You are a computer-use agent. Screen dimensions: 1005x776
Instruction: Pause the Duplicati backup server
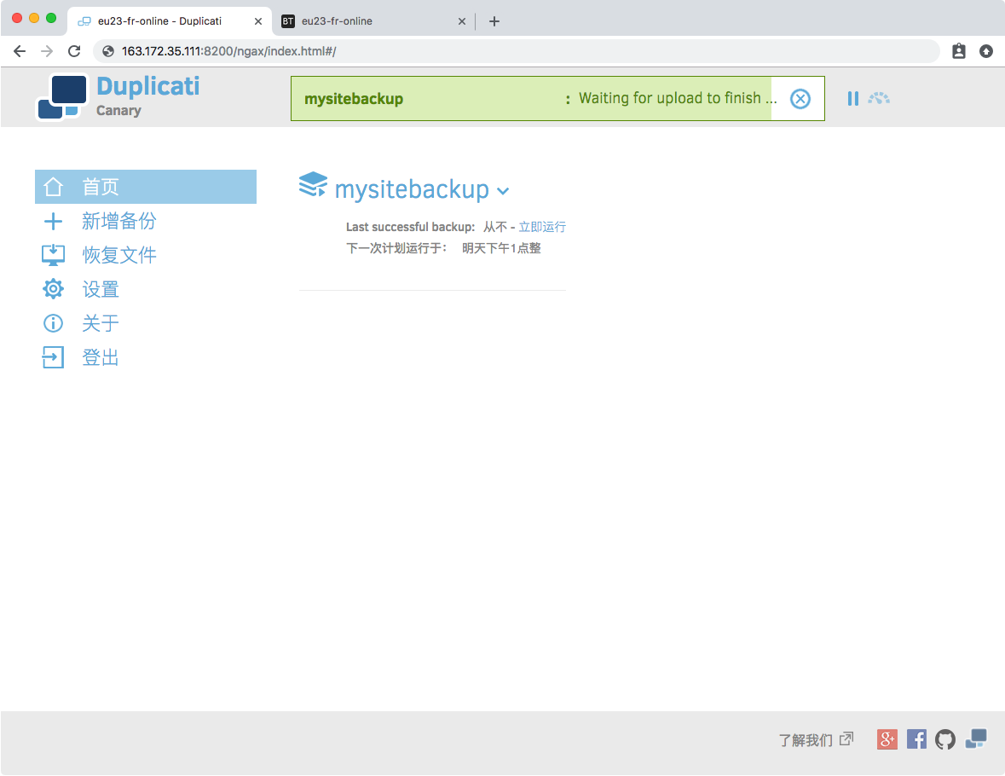pyautogui.click(x=852, y=99)
